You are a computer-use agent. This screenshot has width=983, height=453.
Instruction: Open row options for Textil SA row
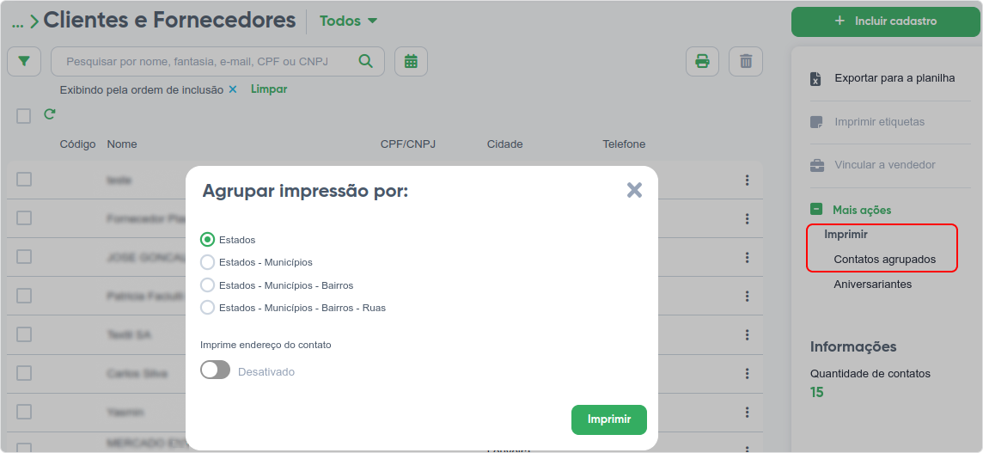[x=747, y=335]
